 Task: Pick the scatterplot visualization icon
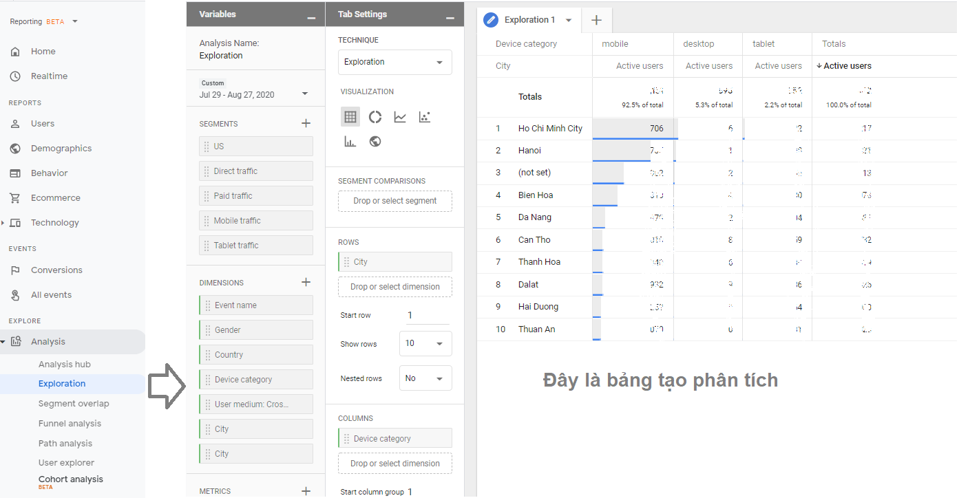[x=425, y=117]
